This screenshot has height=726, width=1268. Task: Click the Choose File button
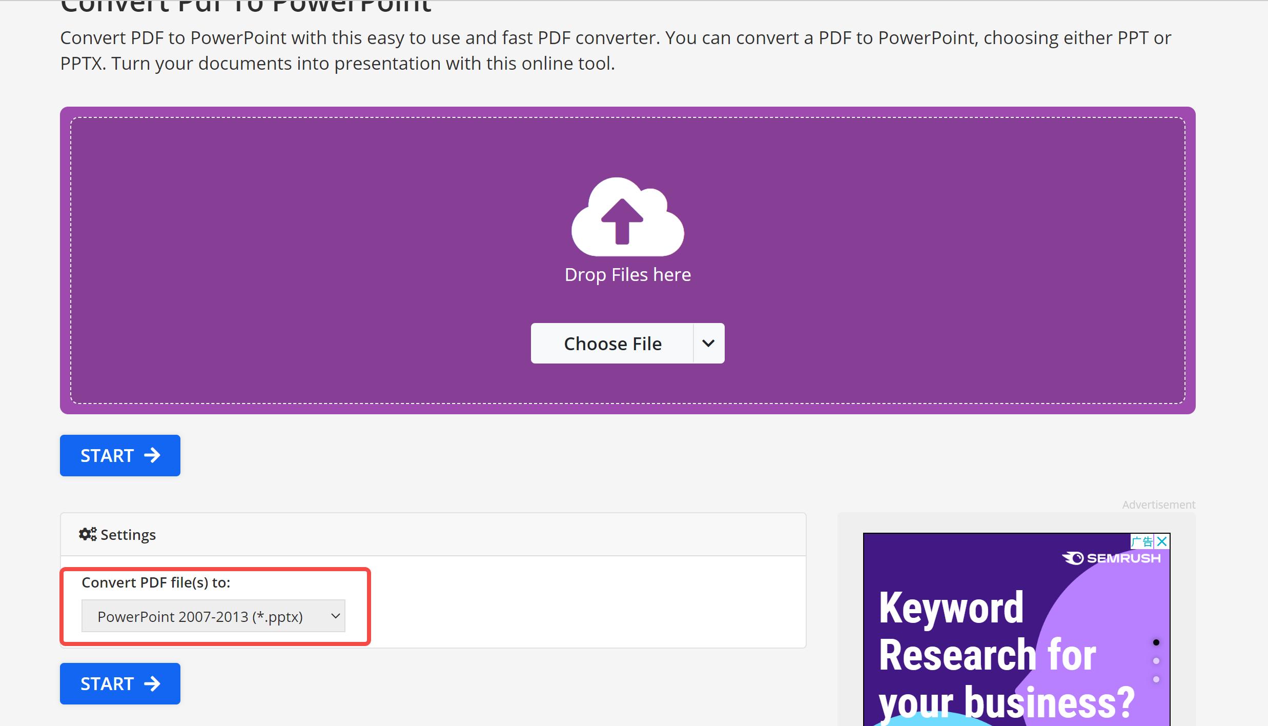[x=613, y=344]
